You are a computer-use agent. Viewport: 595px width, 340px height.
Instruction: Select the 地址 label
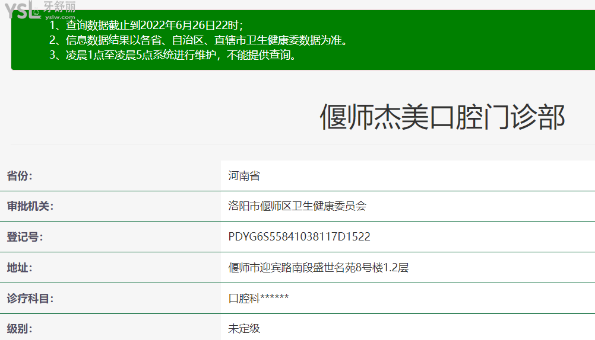tap(20, 268)
